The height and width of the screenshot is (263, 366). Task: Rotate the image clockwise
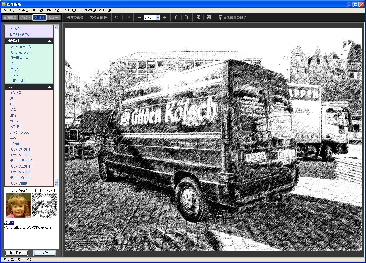point(186,17)
